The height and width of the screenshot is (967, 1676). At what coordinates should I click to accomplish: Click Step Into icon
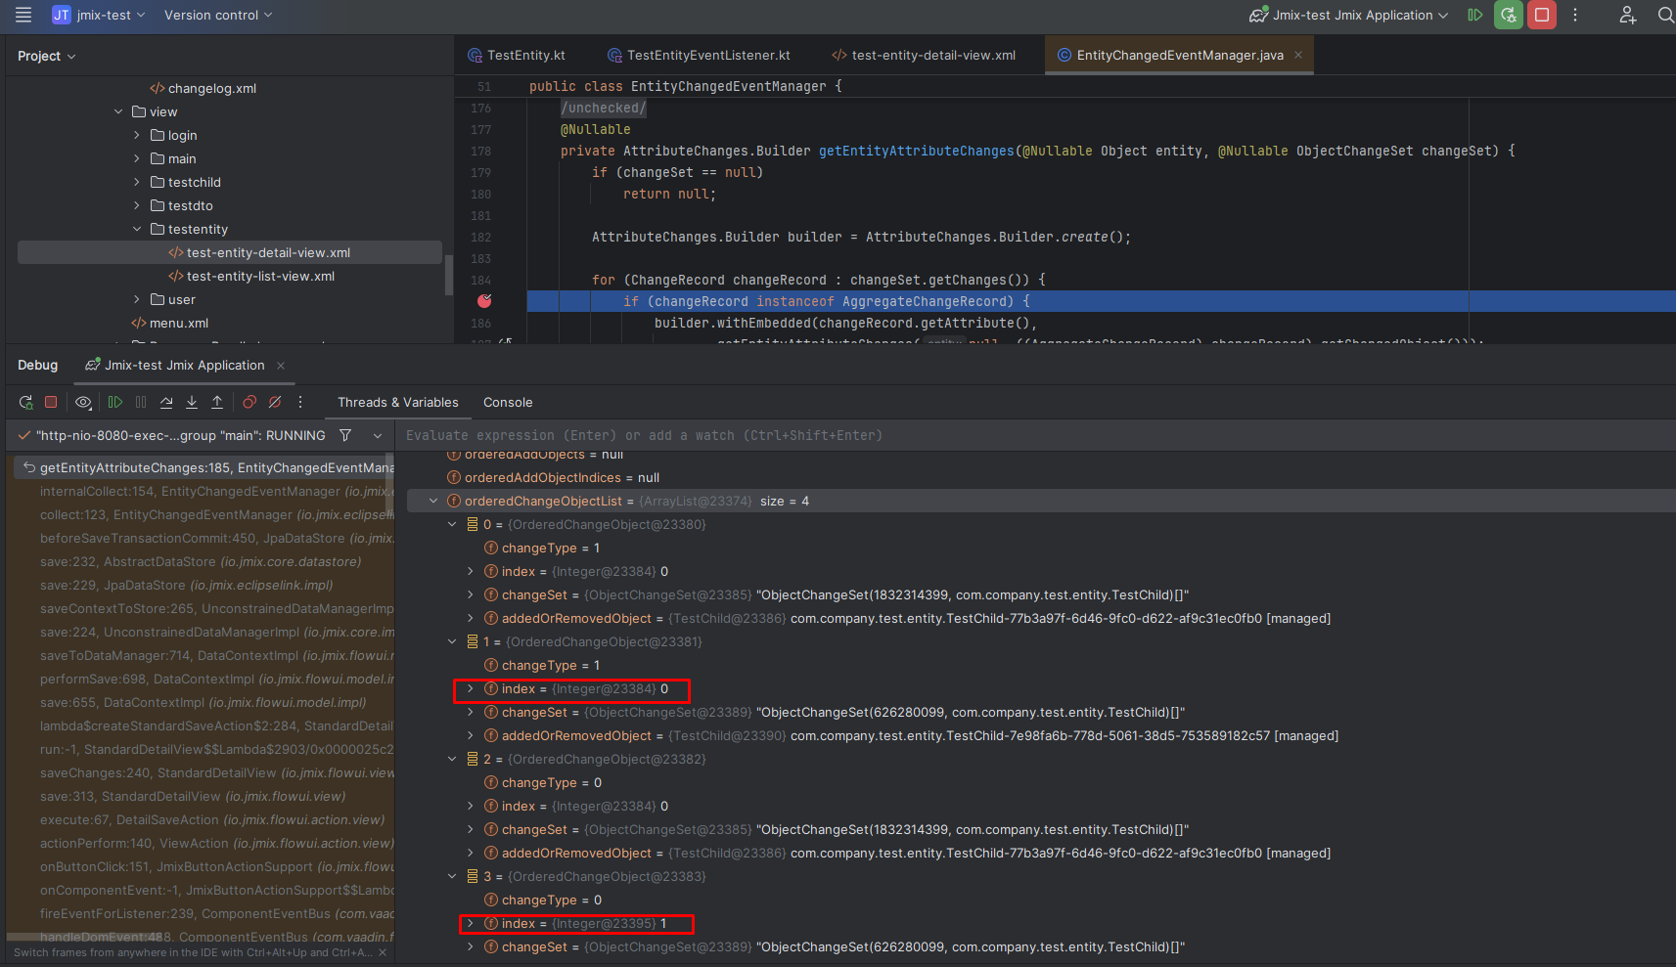pyautogui.click(x=192, y=402)
